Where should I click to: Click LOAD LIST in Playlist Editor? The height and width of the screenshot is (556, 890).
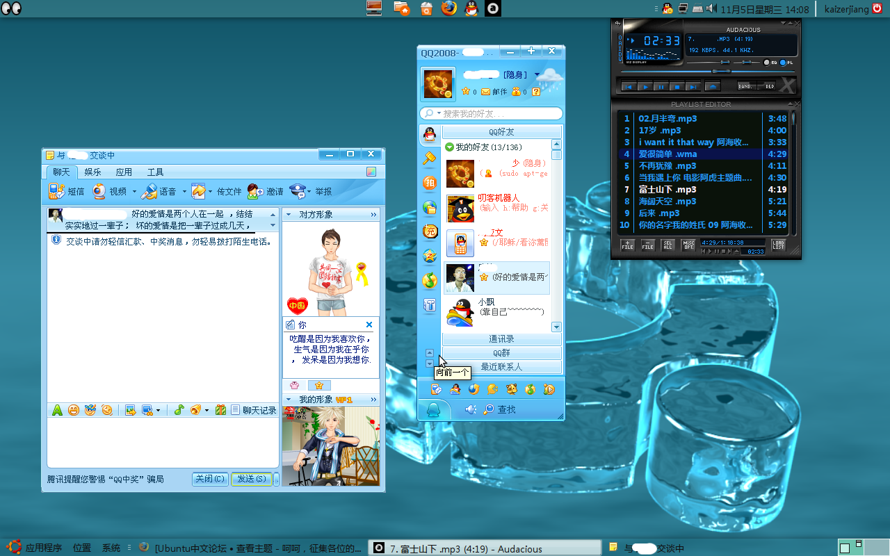tap(778, 245)
